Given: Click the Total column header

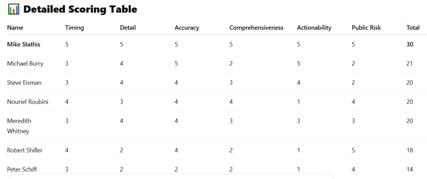Looking at the screenshot, I should (413, 28).
